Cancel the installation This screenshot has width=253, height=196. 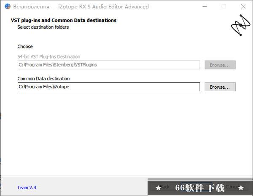[x=231, y=187]
